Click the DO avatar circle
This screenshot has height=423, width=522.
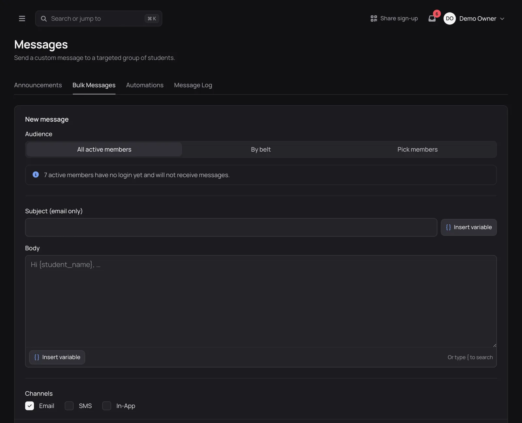[450, 19]
